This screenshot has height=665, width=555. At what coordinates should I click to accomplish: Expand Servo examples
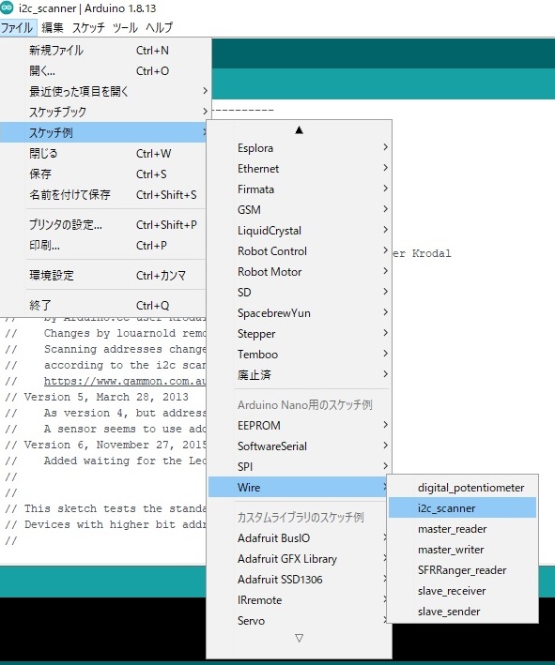coord(299,621)
